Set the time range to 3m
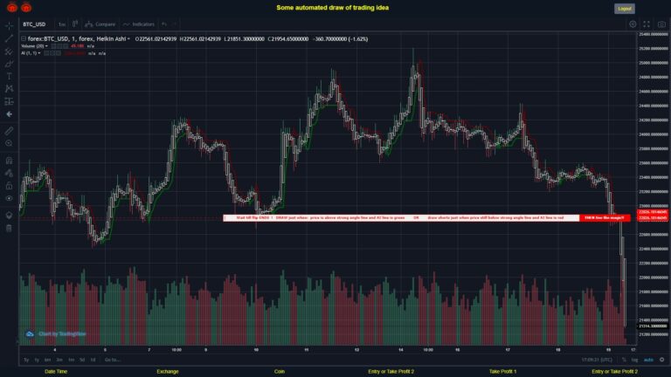The width and height of the screenshot is (671, 377). [x=59, y=360]
